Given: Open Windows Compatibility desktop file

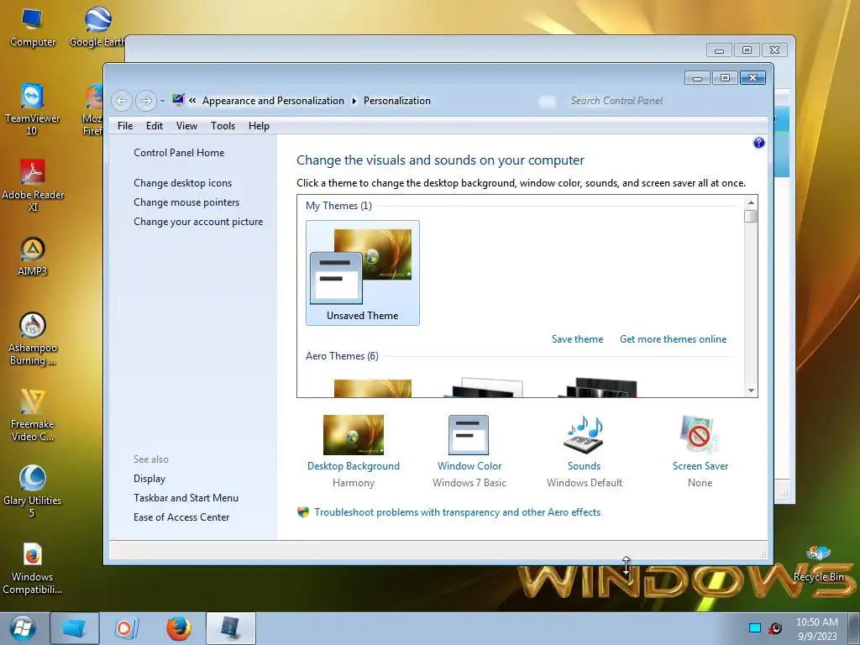Looking at the screenshot, I should [x=33, y=569].
